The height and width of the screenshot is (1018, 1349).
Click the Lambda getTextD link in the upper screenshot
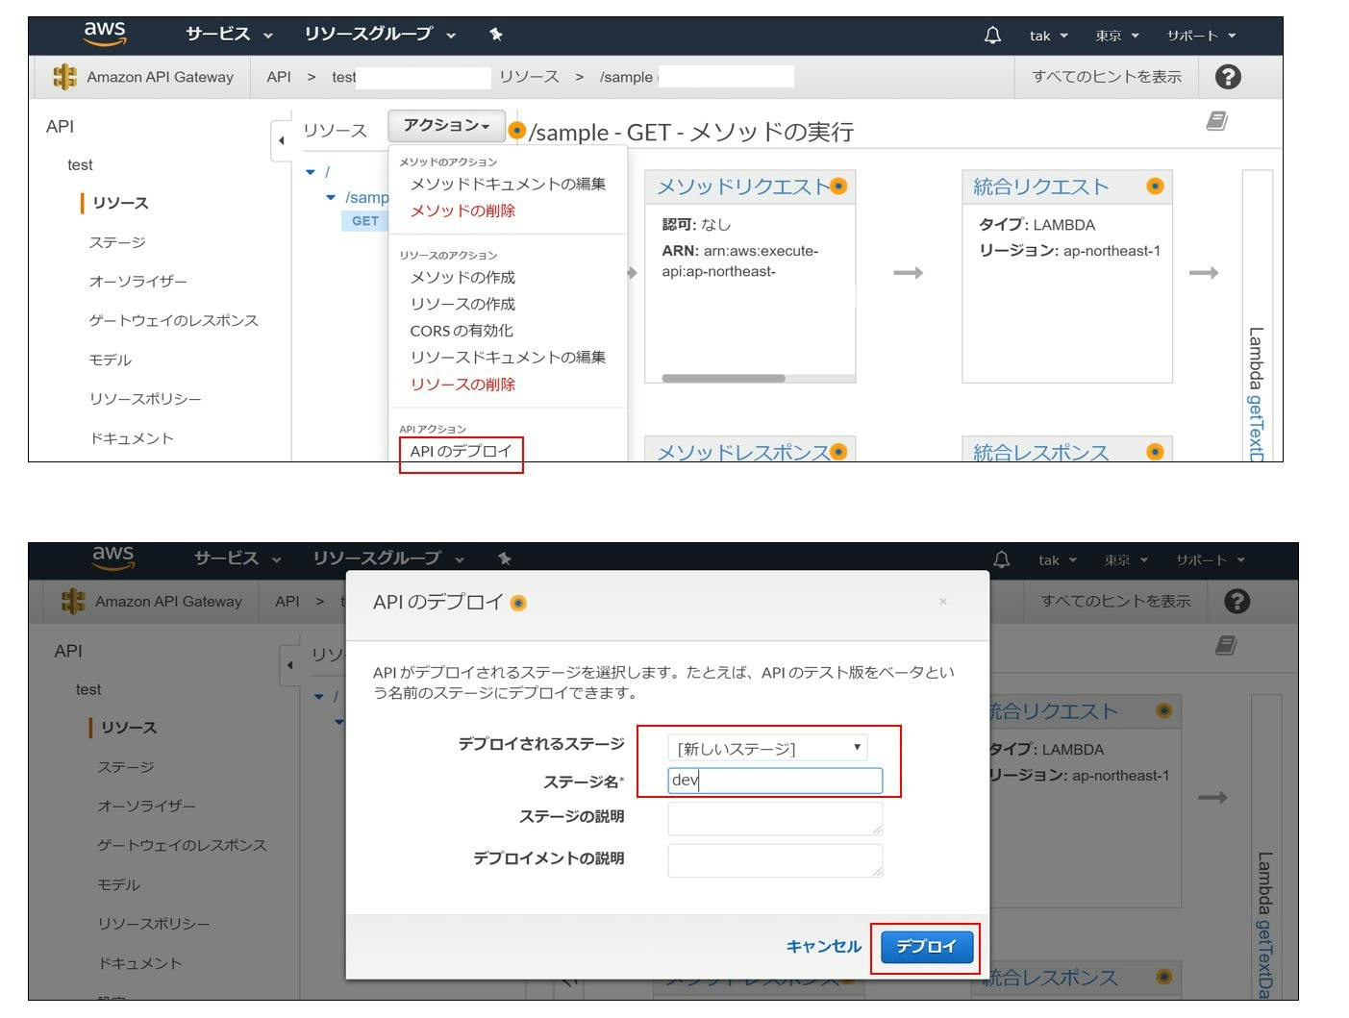tap(1256, 428)
